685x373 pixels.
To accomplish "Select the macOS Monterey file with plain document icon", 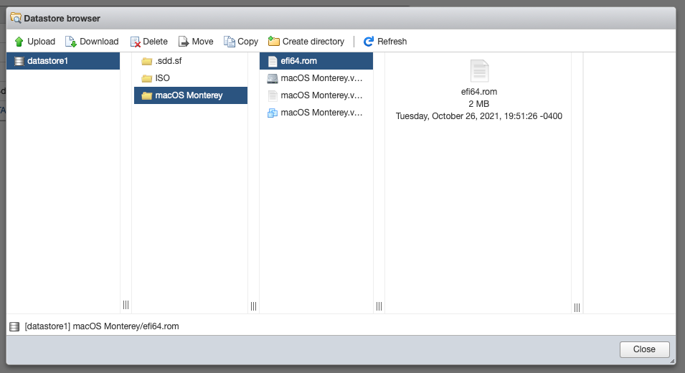I will click(x=319, y=95).
